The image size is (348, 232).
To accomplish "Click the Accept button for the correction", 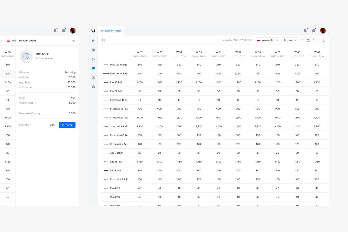I will pos(67,125).
